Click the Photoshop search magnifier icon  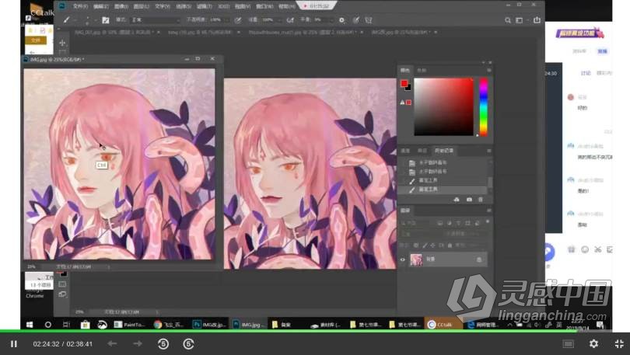tap(508, 20)
